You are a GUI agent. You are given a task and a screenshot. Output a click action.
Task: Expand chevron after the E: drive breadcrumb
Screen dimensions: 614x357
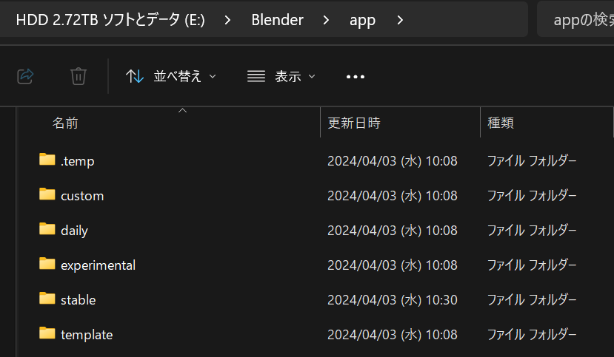pyautogui.click(x=227, y=19)
